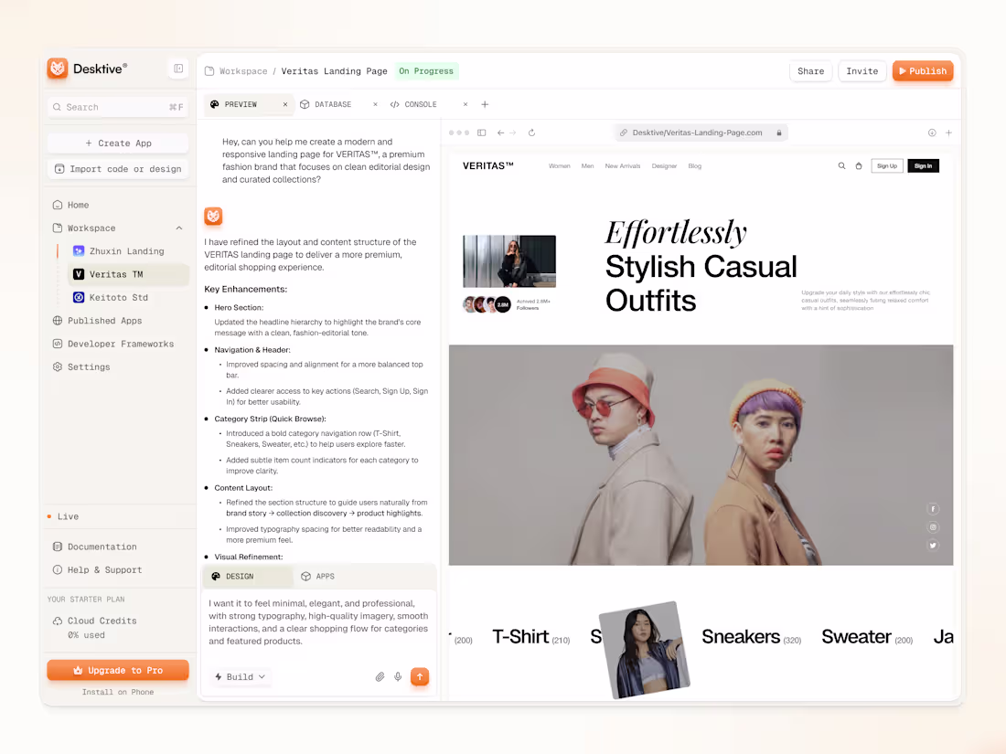Reload the preview page
This screenshot has width=1006, height=754.
click(532, 133)
